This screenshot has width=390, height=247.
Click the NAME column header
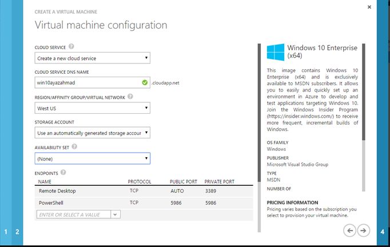pos(45,182)
